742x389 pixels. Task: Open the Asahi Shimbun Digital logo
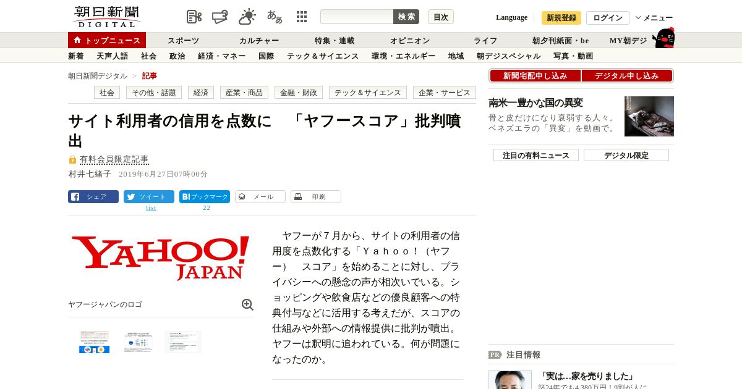(106, 17)
